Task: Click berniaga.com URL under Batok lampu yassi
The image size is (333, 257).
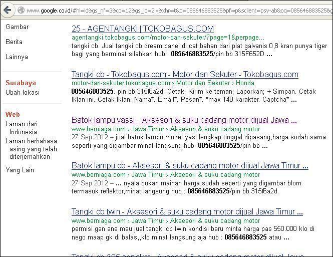Action: (166, 129)
